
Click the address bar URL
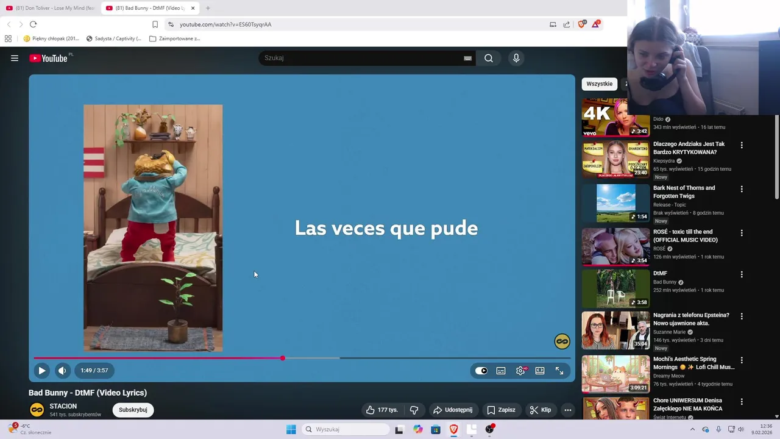pos(225,24)
